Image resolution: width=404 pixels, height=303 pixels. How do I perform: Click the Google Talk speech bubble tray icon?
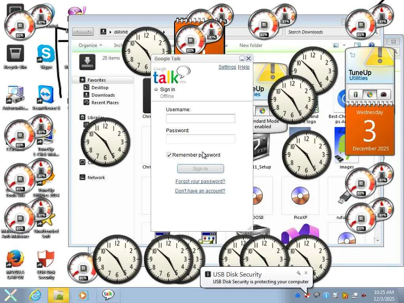click(x=316, y=295)
